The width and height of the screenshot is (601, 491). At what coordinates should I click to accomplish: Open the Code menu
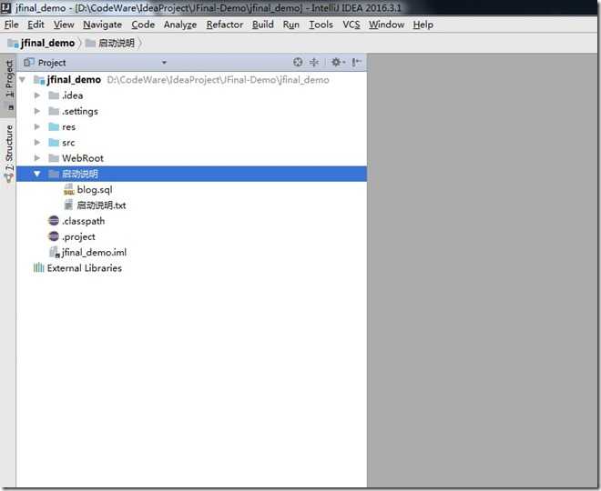coord(143,25)
